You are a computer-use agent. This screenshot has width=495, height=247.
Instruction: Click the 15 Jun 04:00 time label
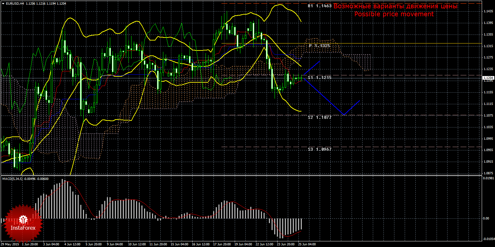tap(180, 244)
